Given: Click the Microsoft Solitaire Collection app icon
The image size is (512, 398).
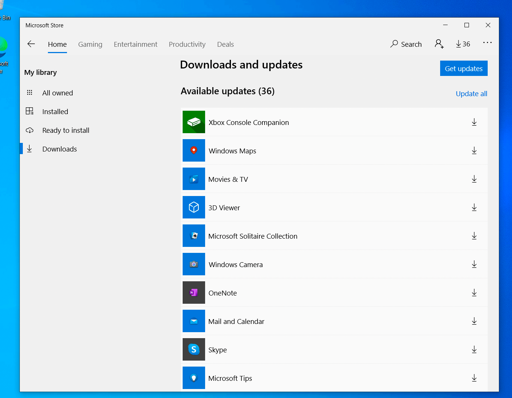Looking at the screenshot, I should coord(194,236).
